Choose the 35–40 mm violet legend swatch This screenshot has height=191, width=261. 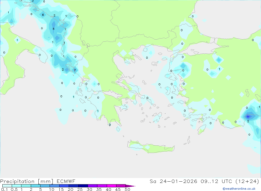point(102,186)
